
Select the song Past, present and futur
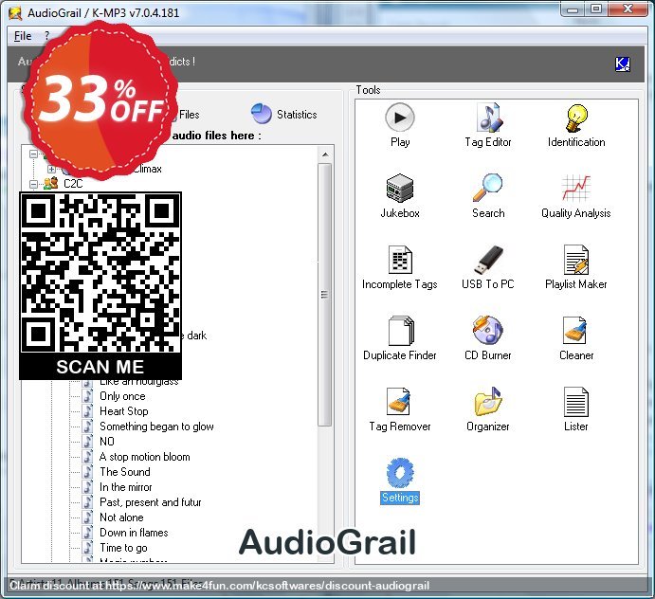click(151, 502)
